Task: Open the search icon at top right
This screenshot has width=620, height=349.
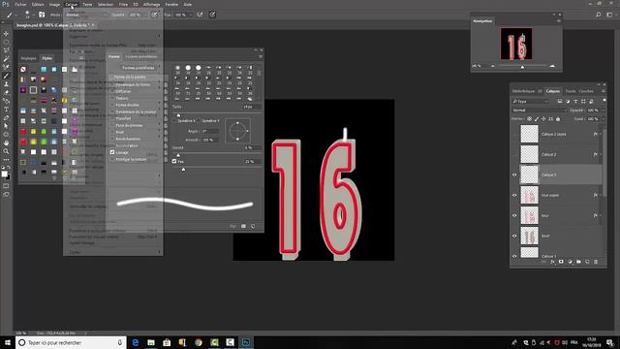Action: [x=599, y=15]
